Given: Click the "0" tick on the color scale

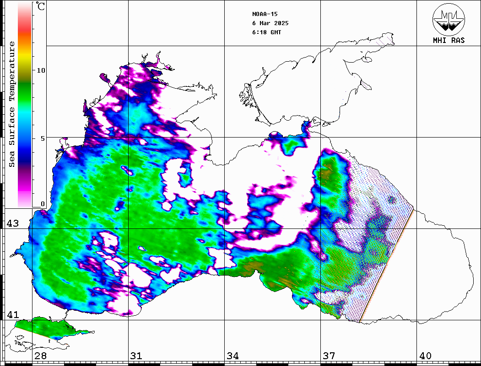Looking at the screenshot, I should (x=43, y=204).
